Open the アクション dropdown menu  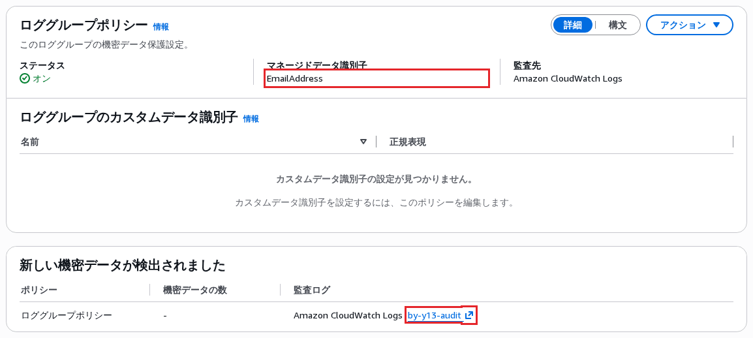coord(689,25)
